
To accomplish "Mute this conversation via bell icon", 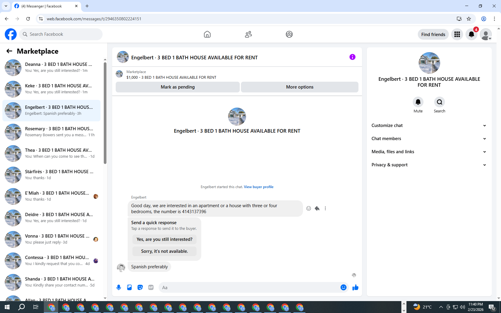I will [418, 102].
